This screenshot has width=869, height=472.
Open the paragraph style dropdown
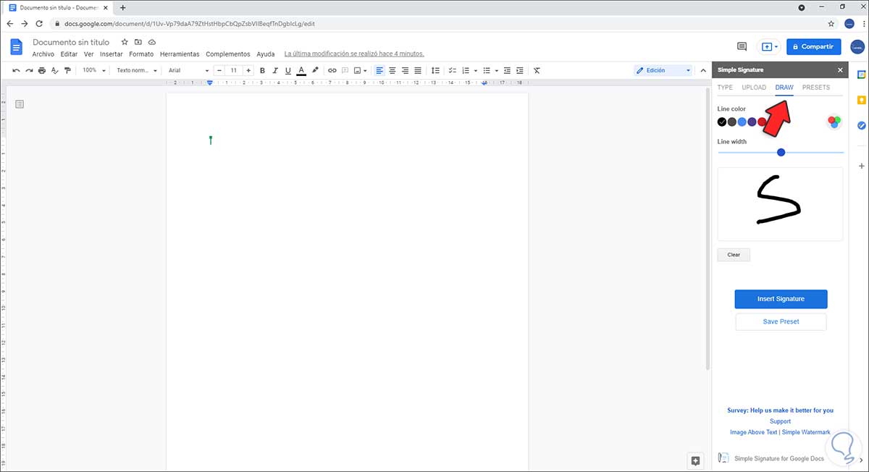[x=135, y=70]
